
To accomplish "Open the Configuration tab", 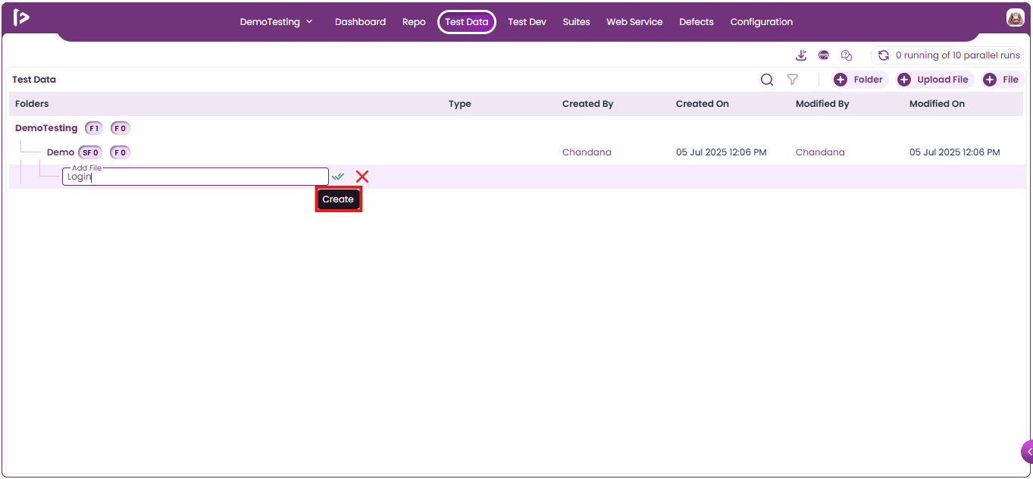I will 762,22.
